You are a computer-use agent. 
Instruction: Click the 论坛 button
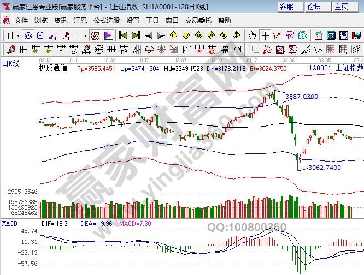click(314, 7)
